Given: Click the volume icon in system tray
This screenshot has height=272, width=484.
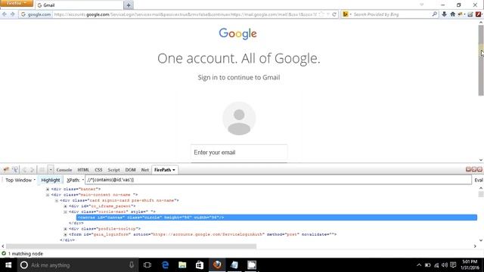Looking at the screenshot, I should (x=445, y=265).
